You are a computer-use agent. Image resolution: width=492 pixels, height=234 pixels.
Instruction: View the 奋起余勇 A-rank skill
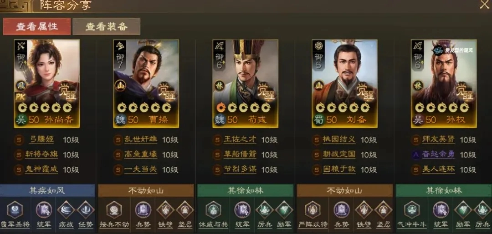point(438,154)
